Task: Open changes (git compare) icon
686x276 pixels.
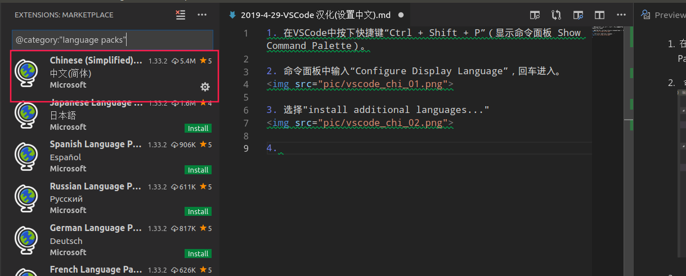Action: point(557,15)
